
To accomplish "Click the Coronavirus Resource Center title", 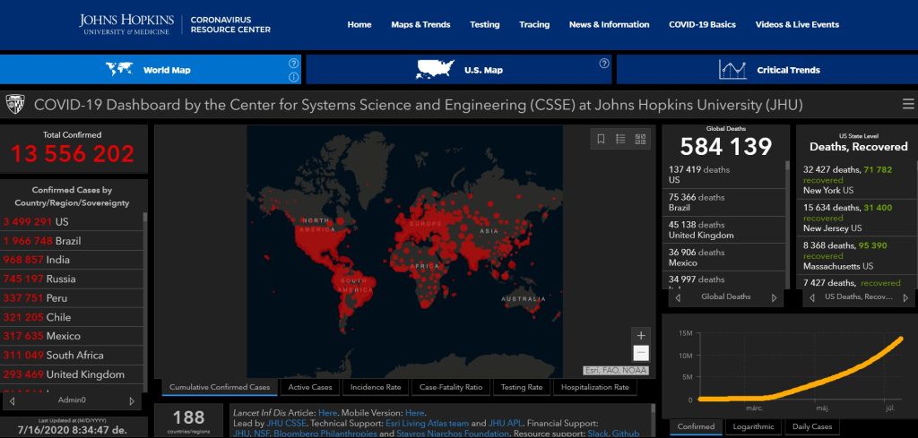I will pos(230,24).
